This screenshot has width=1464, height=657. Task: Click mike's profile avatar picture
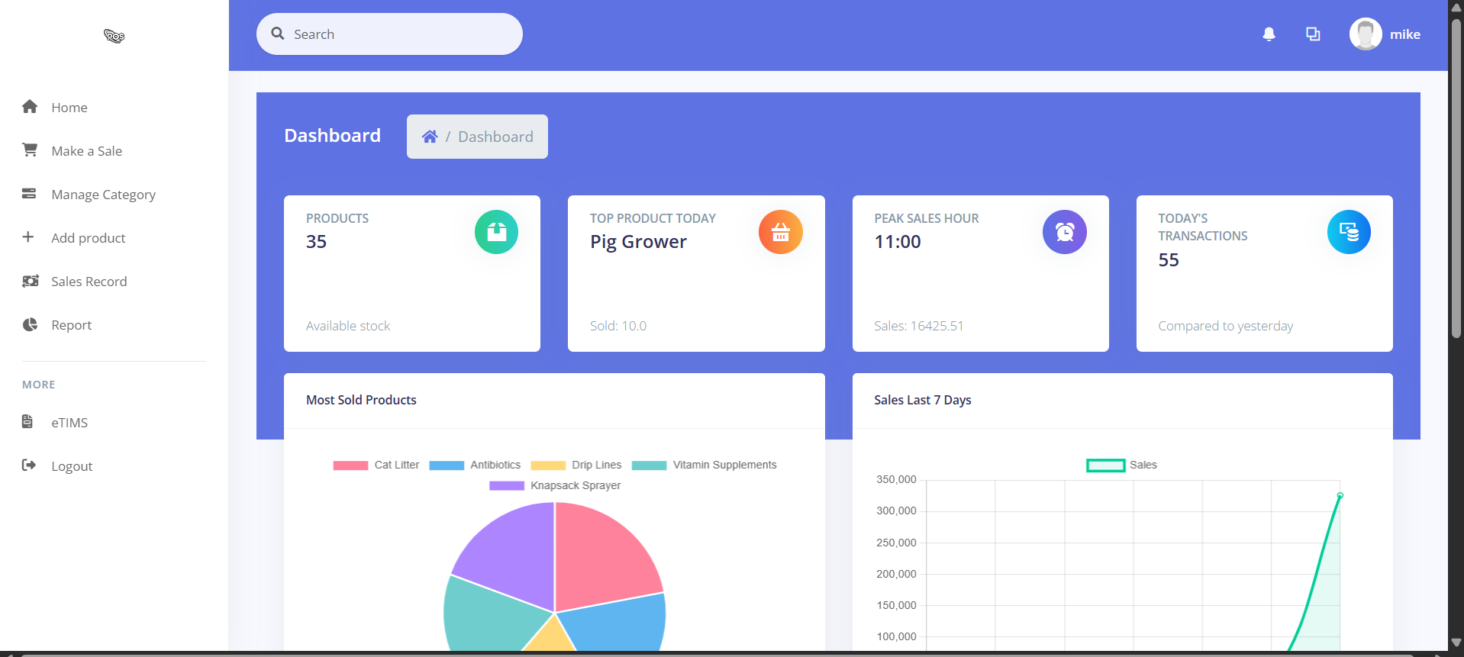pos(1366,34)
